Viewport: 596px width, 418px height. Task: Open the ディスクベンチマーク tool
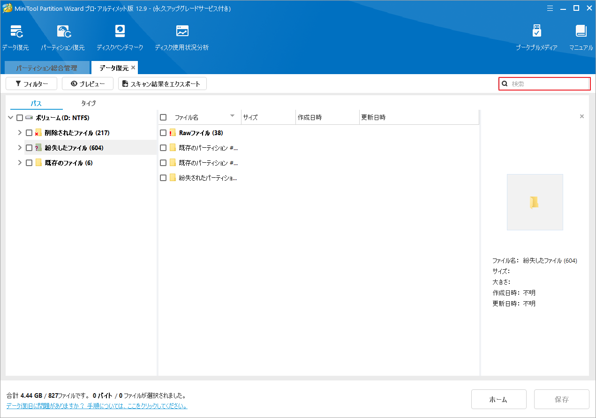(120, 38)
